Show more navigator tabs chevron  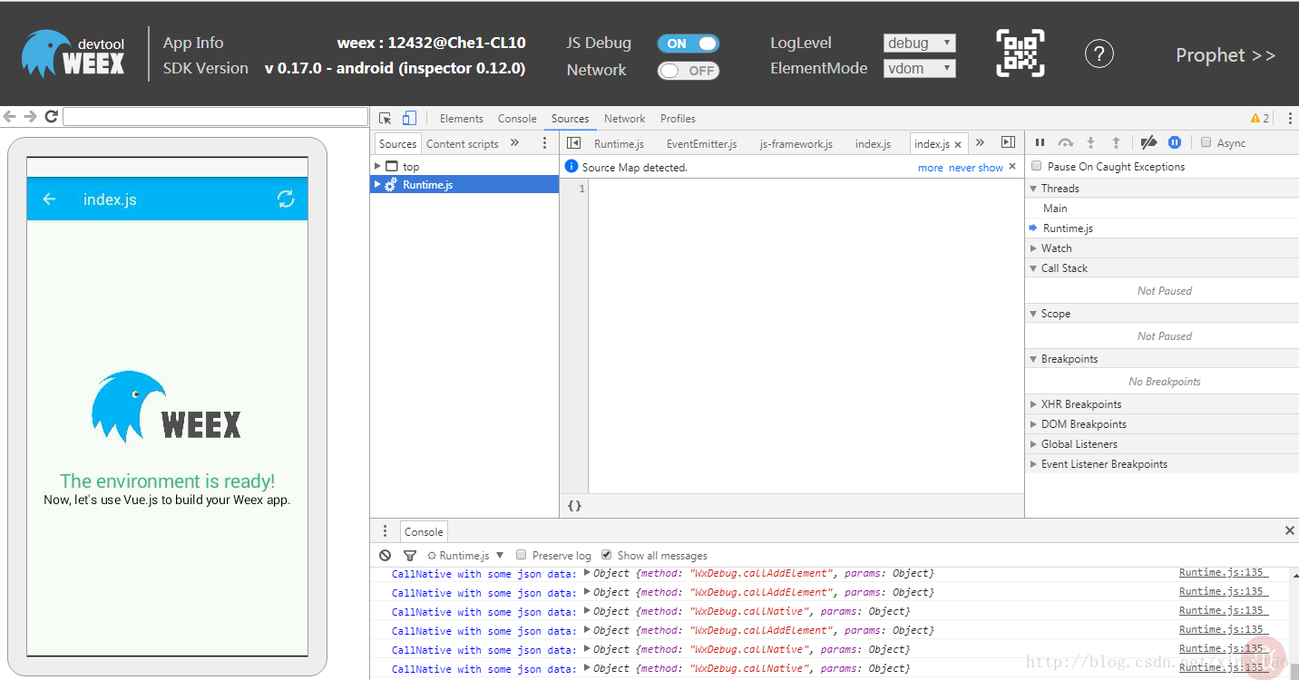click(x=514, y=142)
